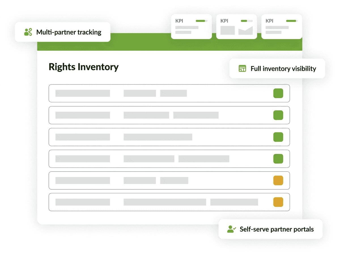Click the progress bar in first KPI card
Viewport: 340px width, 254px height.
(201, 21)
